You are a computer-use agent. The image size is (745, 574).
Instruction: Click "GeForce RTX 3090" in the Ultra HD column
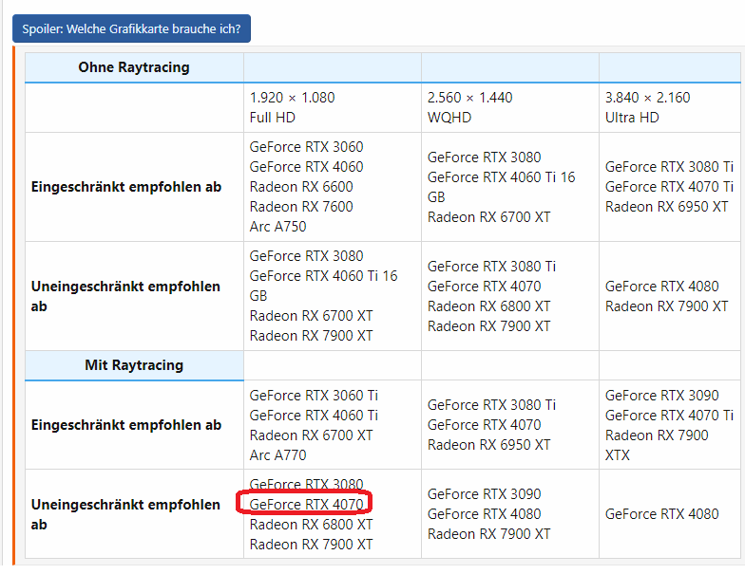(x=661, y=396)
